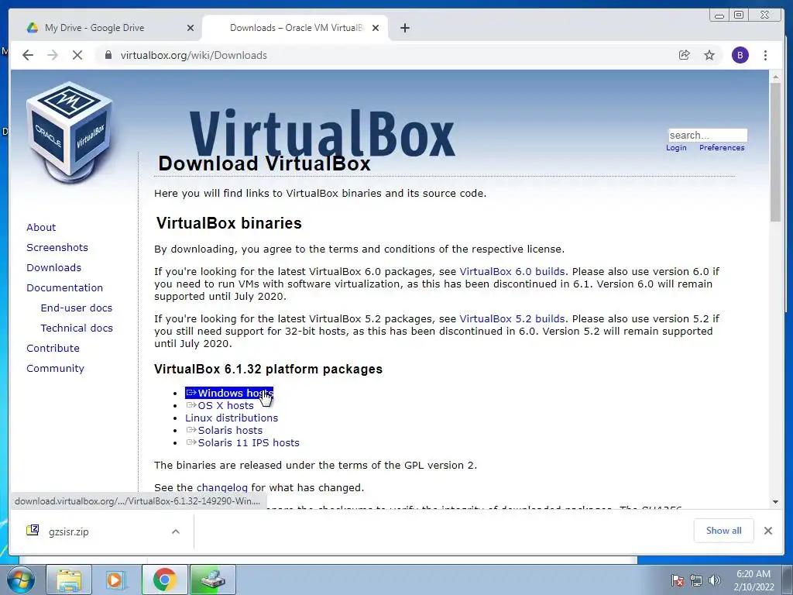Click the VirtualBox 6.1.32 platform packages heading
The width and height of the screenshot is (793, 595).
[x=268, y=370]
